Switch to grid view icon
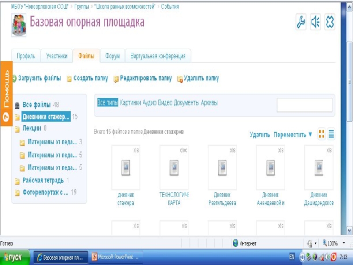Image resolution: width=353 pixels, height=265 pixels. point(322,134)
